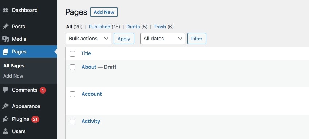Filter list by Published pages
The image size is (309, 139).
coord(99,27)
